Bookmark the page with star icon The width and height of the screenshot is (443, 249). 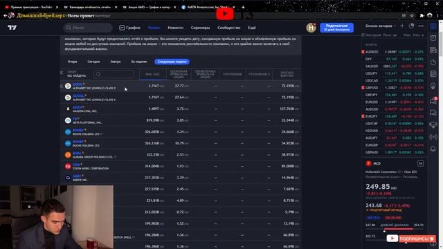tap(412, 16)
